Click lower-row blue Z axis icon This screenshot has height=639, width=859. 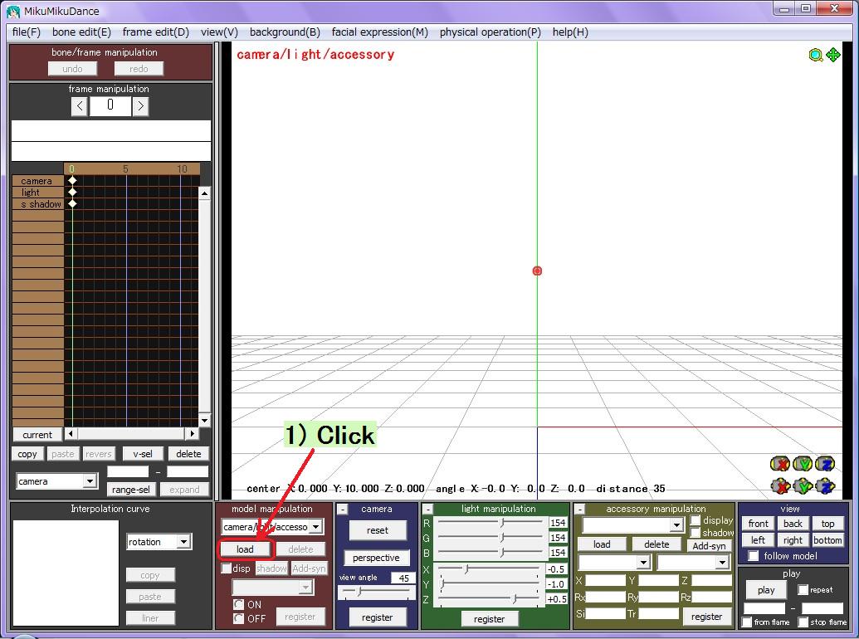coord(825,485)
